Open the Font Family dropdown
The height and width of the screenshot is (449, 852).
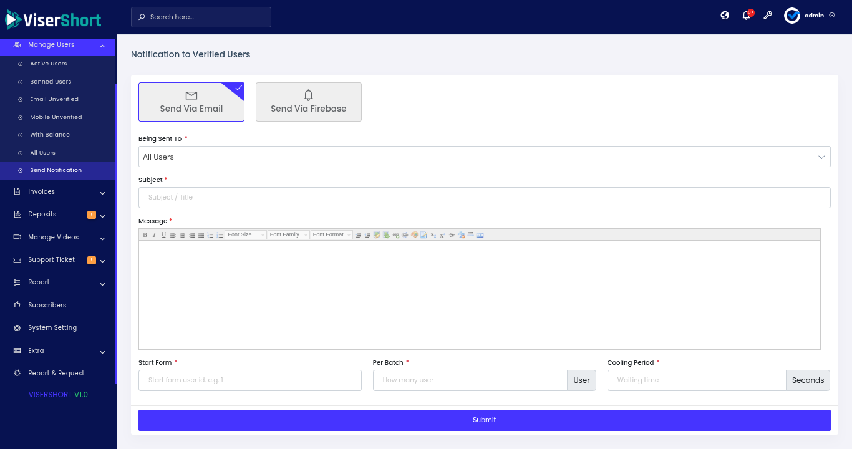pyautogui.click(x=288, y=235)
